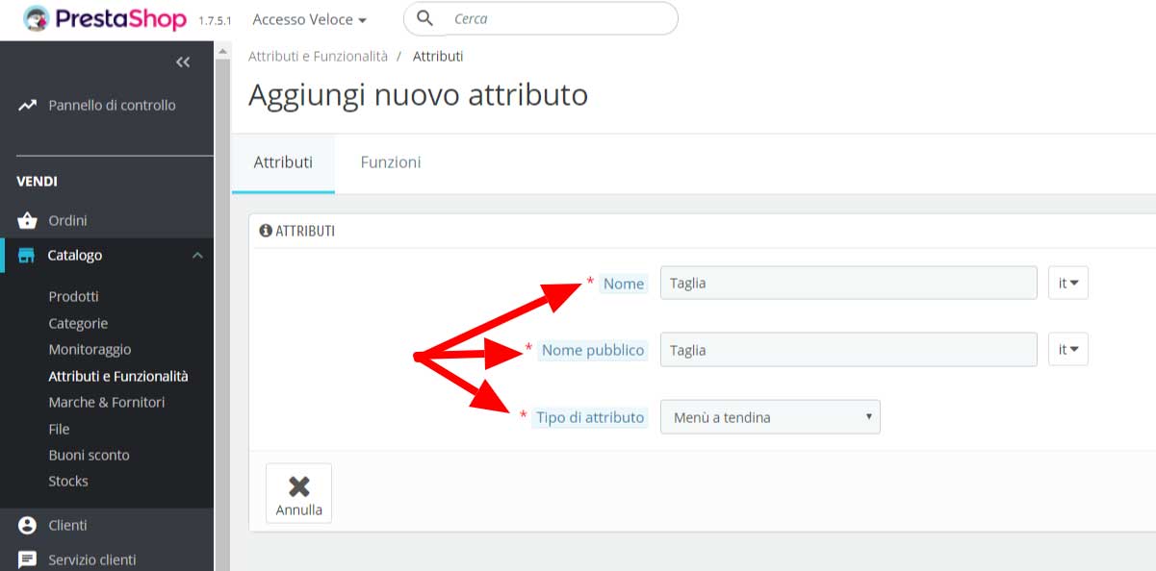Open the Ordini section in sidebar

(66, 220)
